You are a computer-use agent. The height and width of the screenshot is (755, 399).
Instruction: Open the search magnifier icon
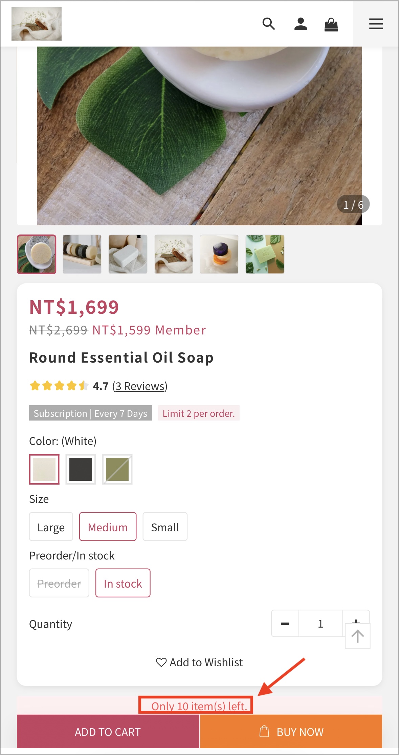269,24
